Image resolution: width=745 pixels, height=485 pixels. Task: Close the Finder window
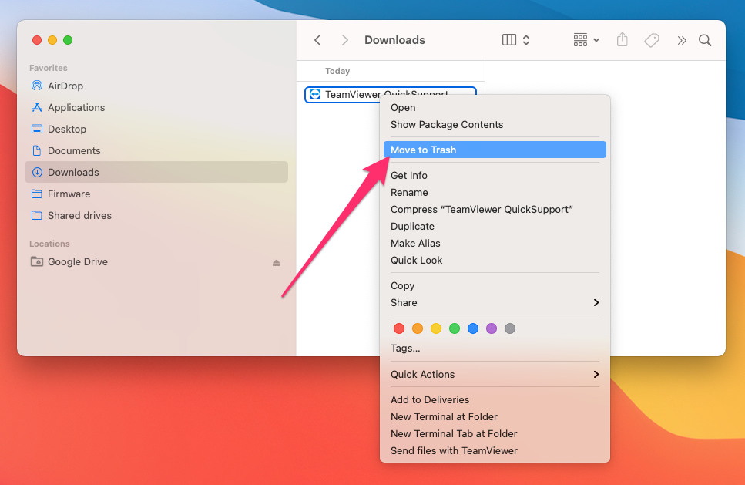(37, 40)
